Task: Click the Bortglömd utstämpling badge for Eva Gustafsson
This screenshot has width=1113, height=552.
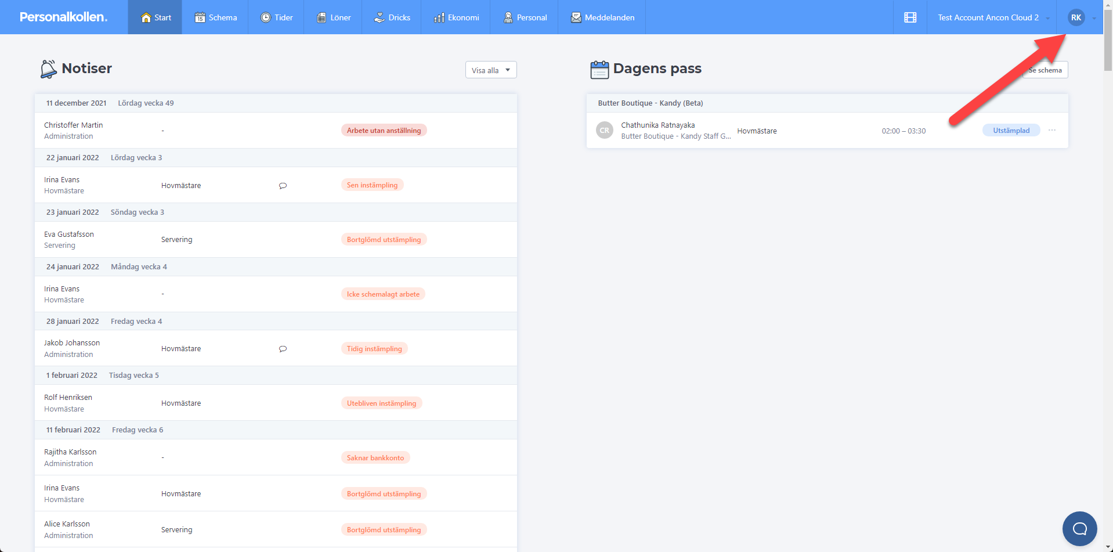Action: (x=384, y=239)
